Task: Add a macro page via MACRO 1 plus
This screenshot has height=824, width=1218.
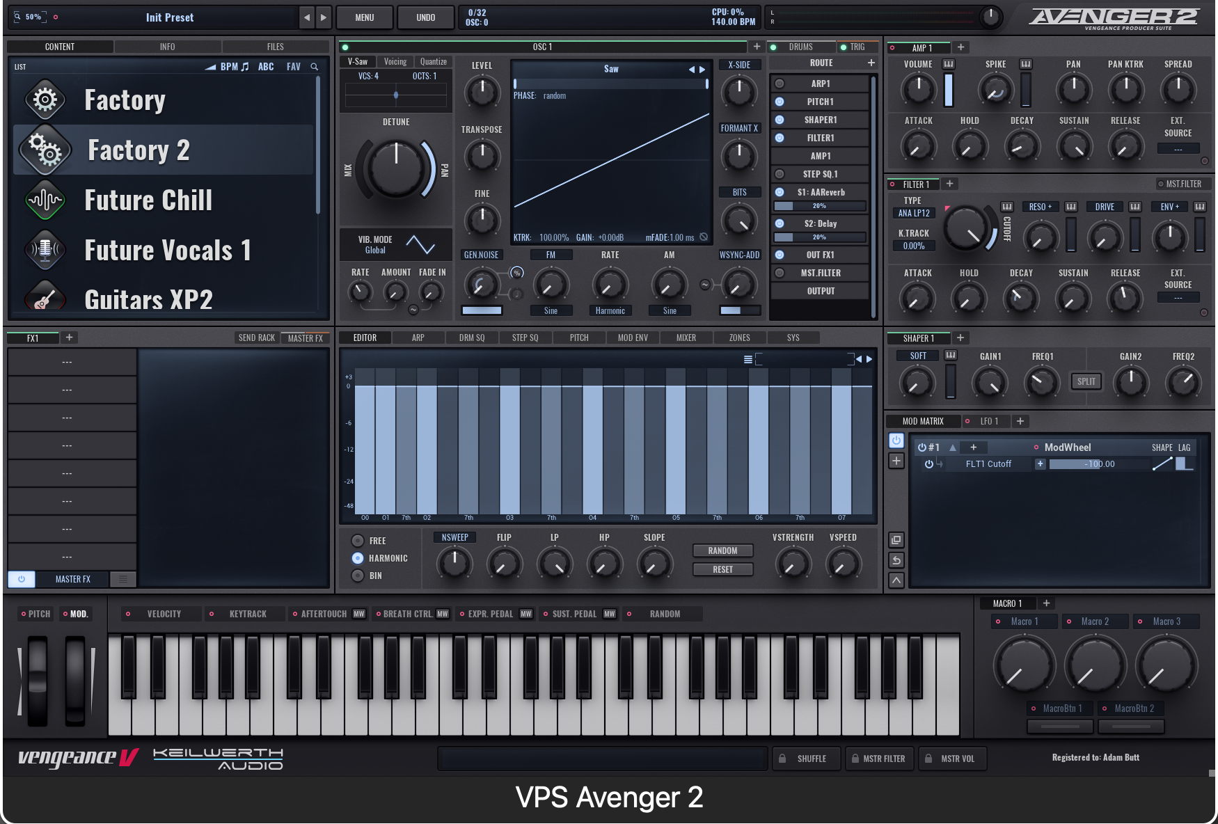Action: 1046,603
